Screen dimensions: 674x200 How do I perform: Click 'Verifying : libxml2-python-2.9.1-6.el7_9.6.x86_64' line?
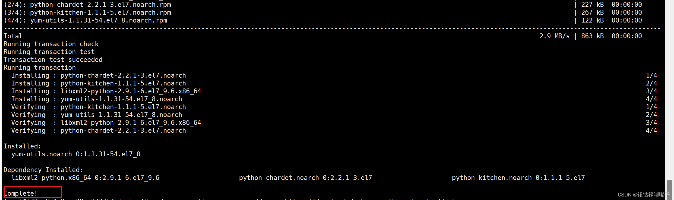(106, 123)
